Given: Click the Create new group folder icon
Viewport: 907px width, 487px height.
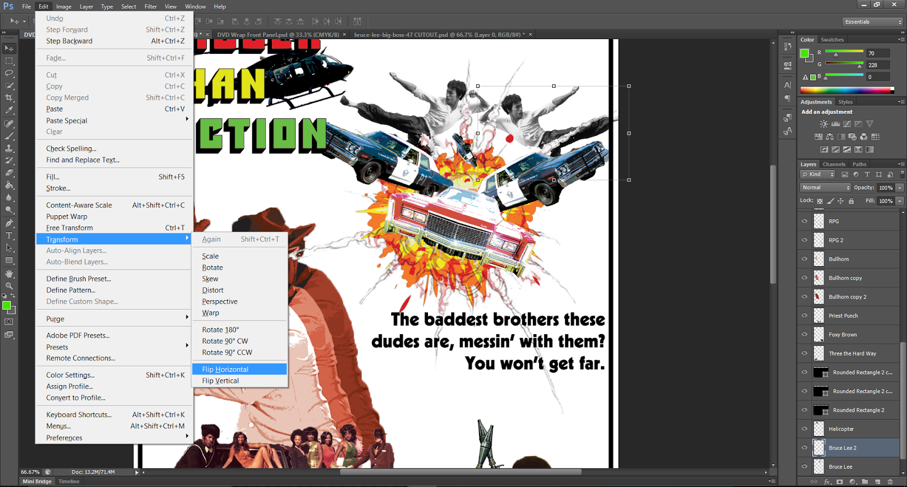Looking at the screenshot, I should (865, 482).
